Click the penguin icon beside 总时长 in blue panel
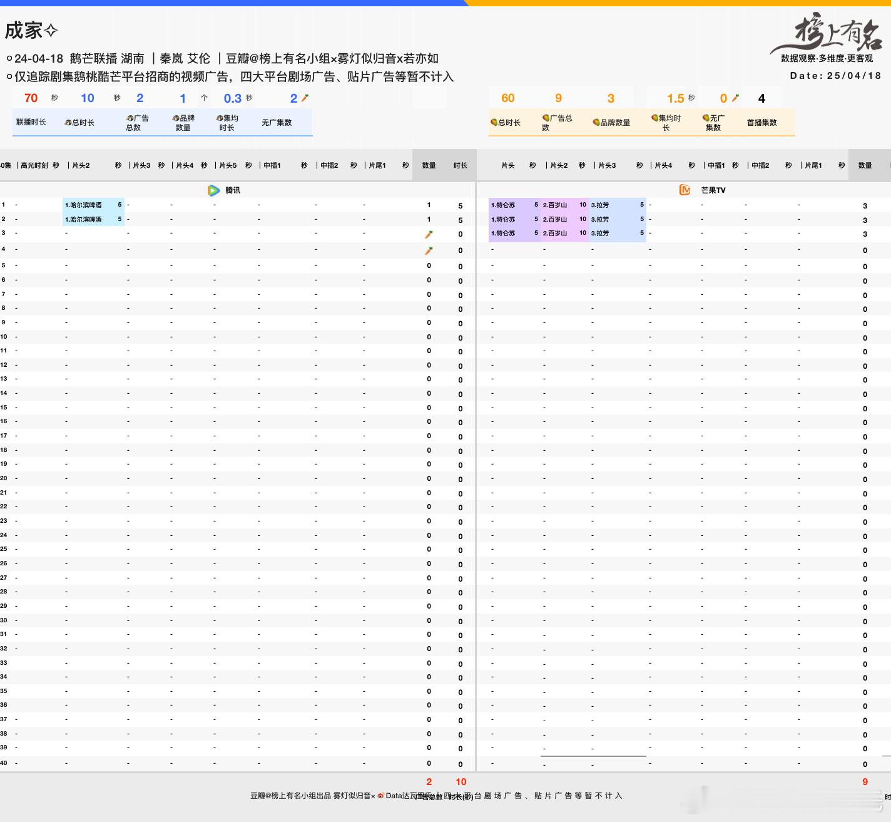Viewport: 891px width, 822px height. (68, 123)
